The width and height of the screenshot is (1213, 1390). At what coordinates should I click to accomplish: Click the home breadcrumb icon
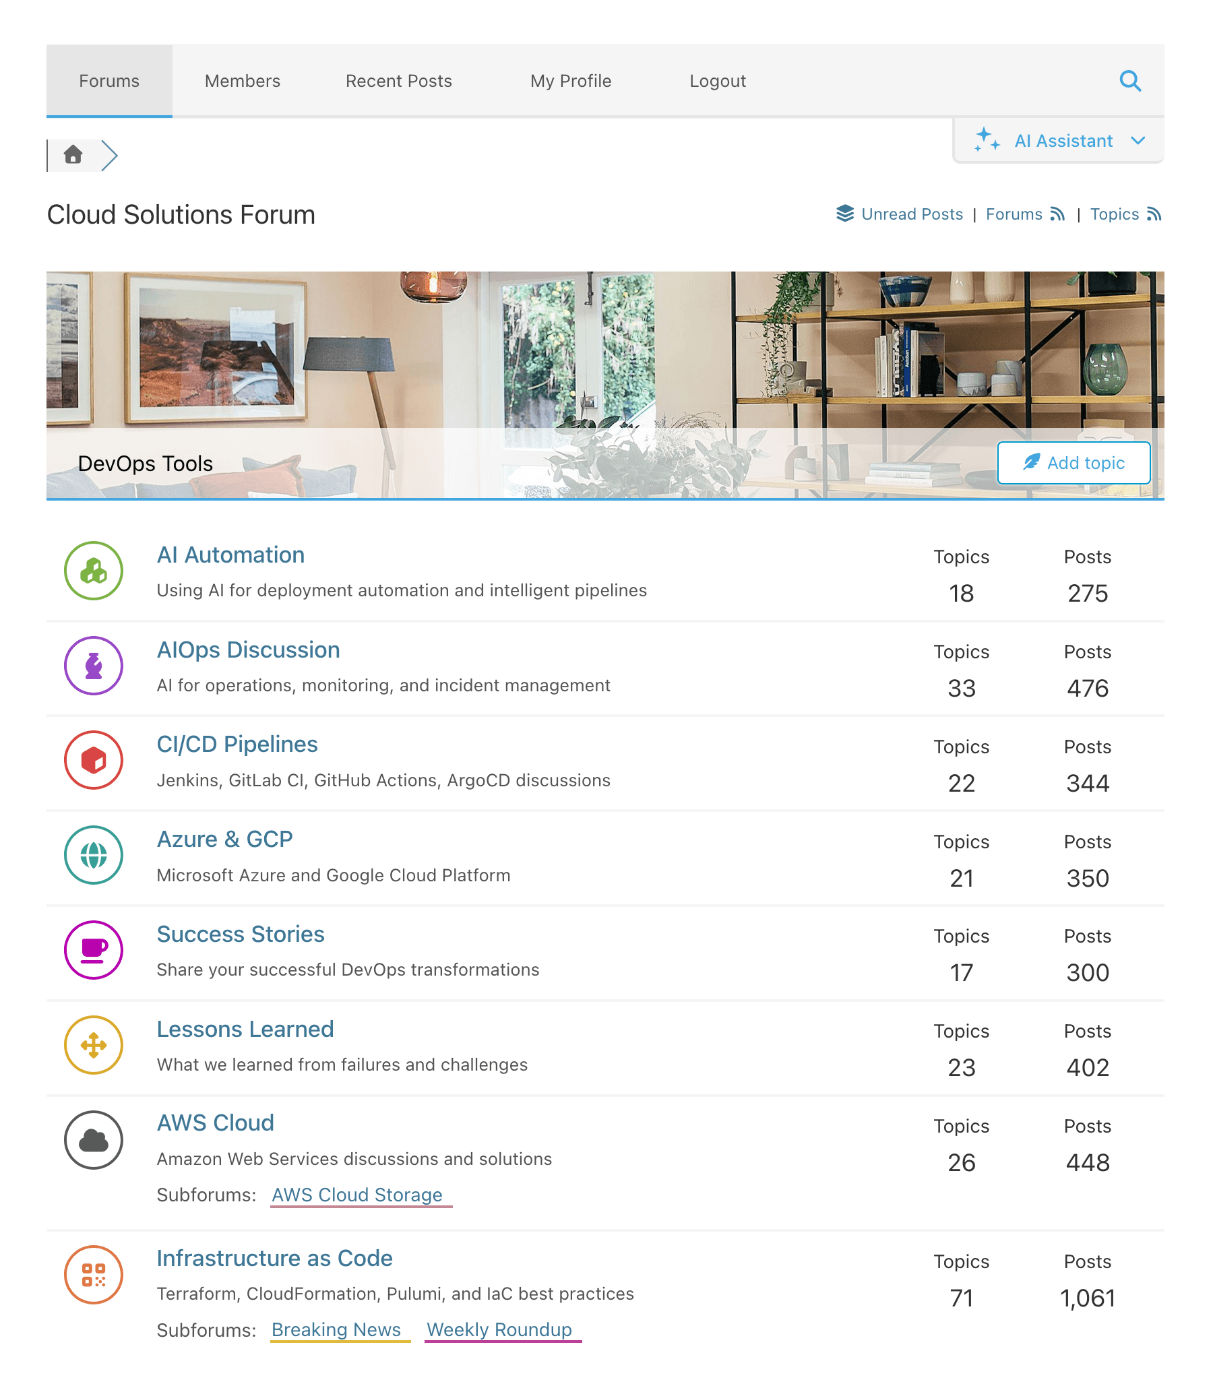click(73, 154)
